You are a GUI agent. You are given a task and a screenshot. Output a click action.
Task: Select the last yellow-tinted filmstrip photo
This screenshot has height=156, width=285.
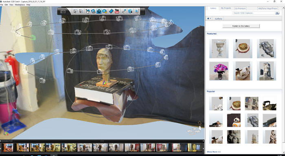pos(195,147)
